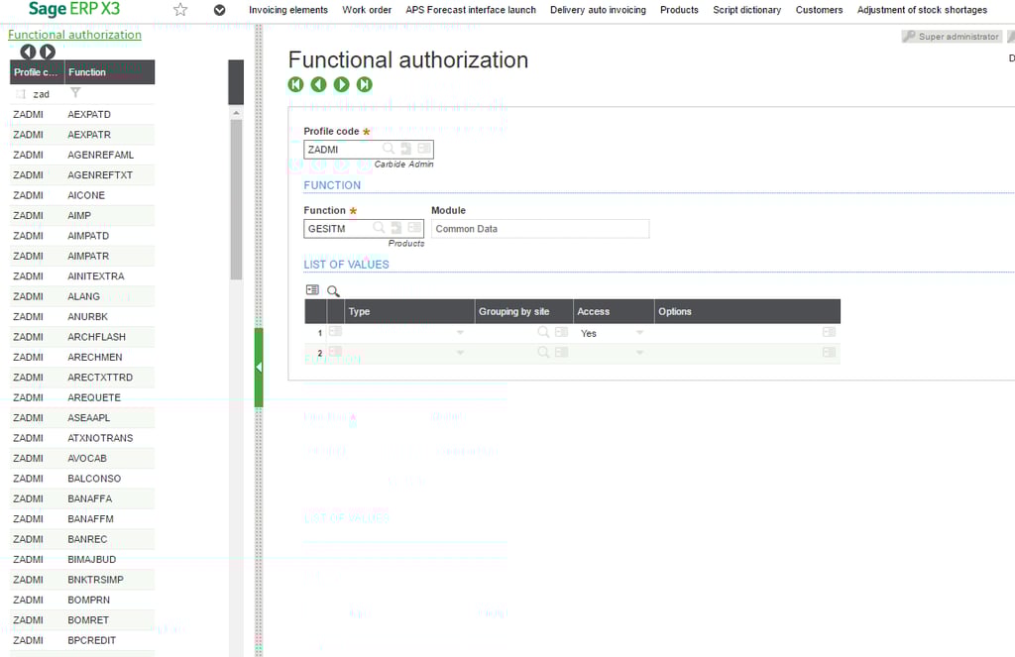Select BPCREDIT row in list
Screen dimensions: 1015x657
[82, 640]
